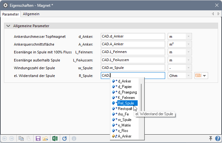This screenshot has width=222, height=143.
Task: Click the input field containing CAD.L_FeInnen
Action: (133, 52)
